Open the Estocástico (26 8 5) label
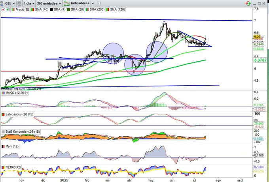 tap(19, 114)
